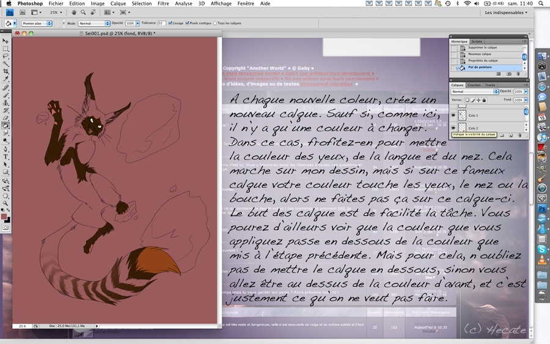Open the Opacité slider arrow in options bar
550x344 pixels.
(x=137, y=23)
